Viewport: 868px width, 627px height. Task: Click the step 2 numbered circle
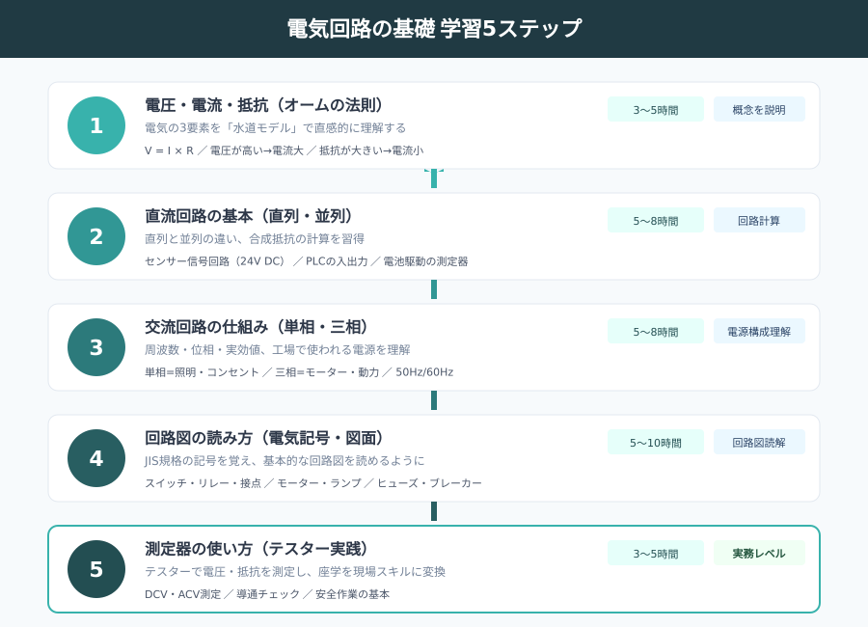[96, 236]
